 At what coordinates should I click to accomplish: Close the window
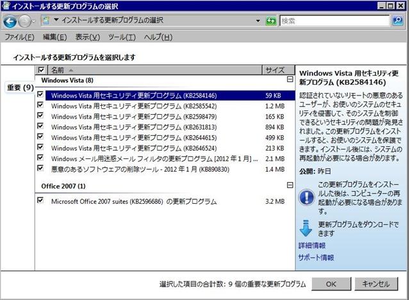click(x=400, y=6)
